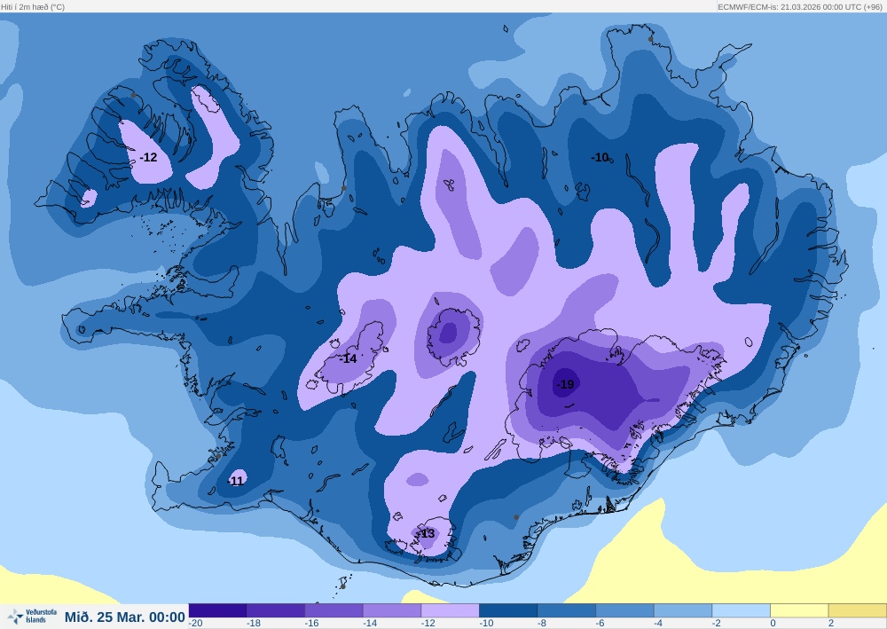Click the -18 legend tick label
Viewport: 887px width, 629px height.
[x=254, y=623]
